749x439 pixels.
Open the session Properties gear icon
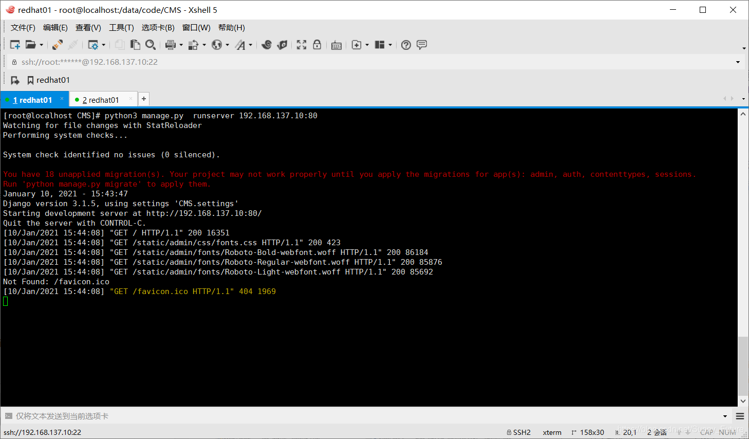pyautogui.click(x=93, y=45)
